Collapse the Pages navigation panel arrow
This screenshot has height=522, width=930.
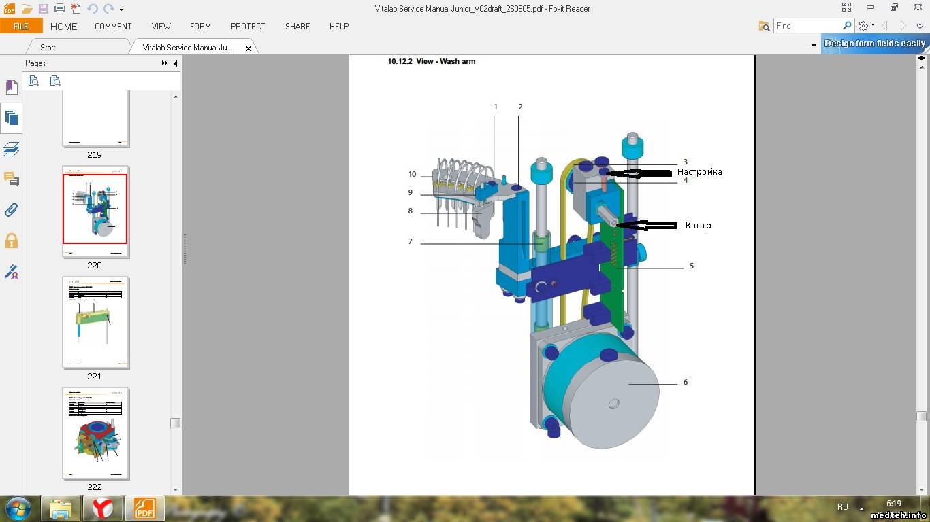[175, 63]
